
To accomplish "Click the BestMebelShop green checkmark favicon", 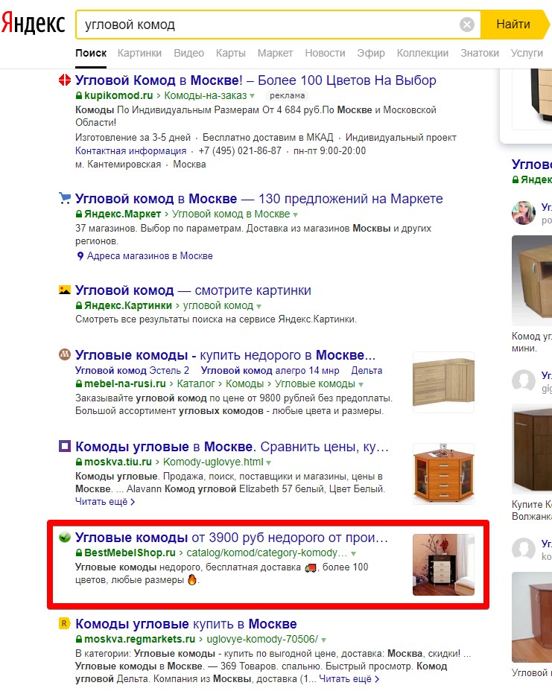I will (x=65, y=537).
